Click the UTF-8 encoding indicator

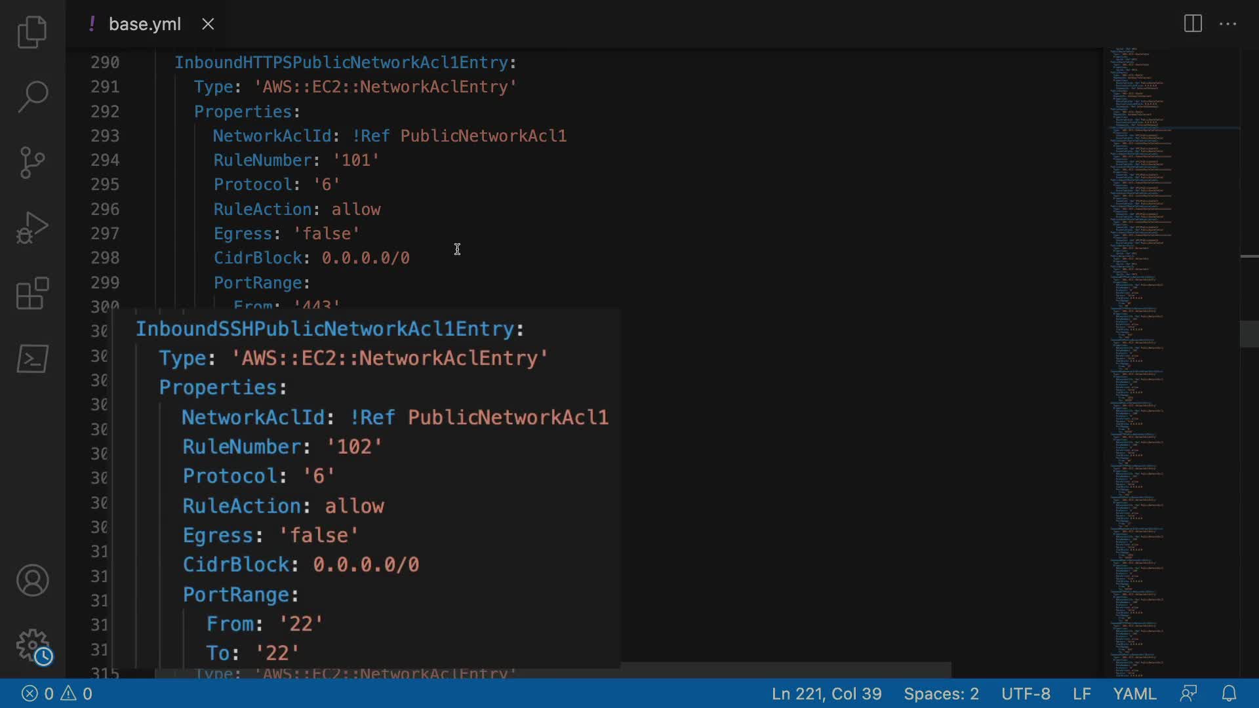point(1026,694)
